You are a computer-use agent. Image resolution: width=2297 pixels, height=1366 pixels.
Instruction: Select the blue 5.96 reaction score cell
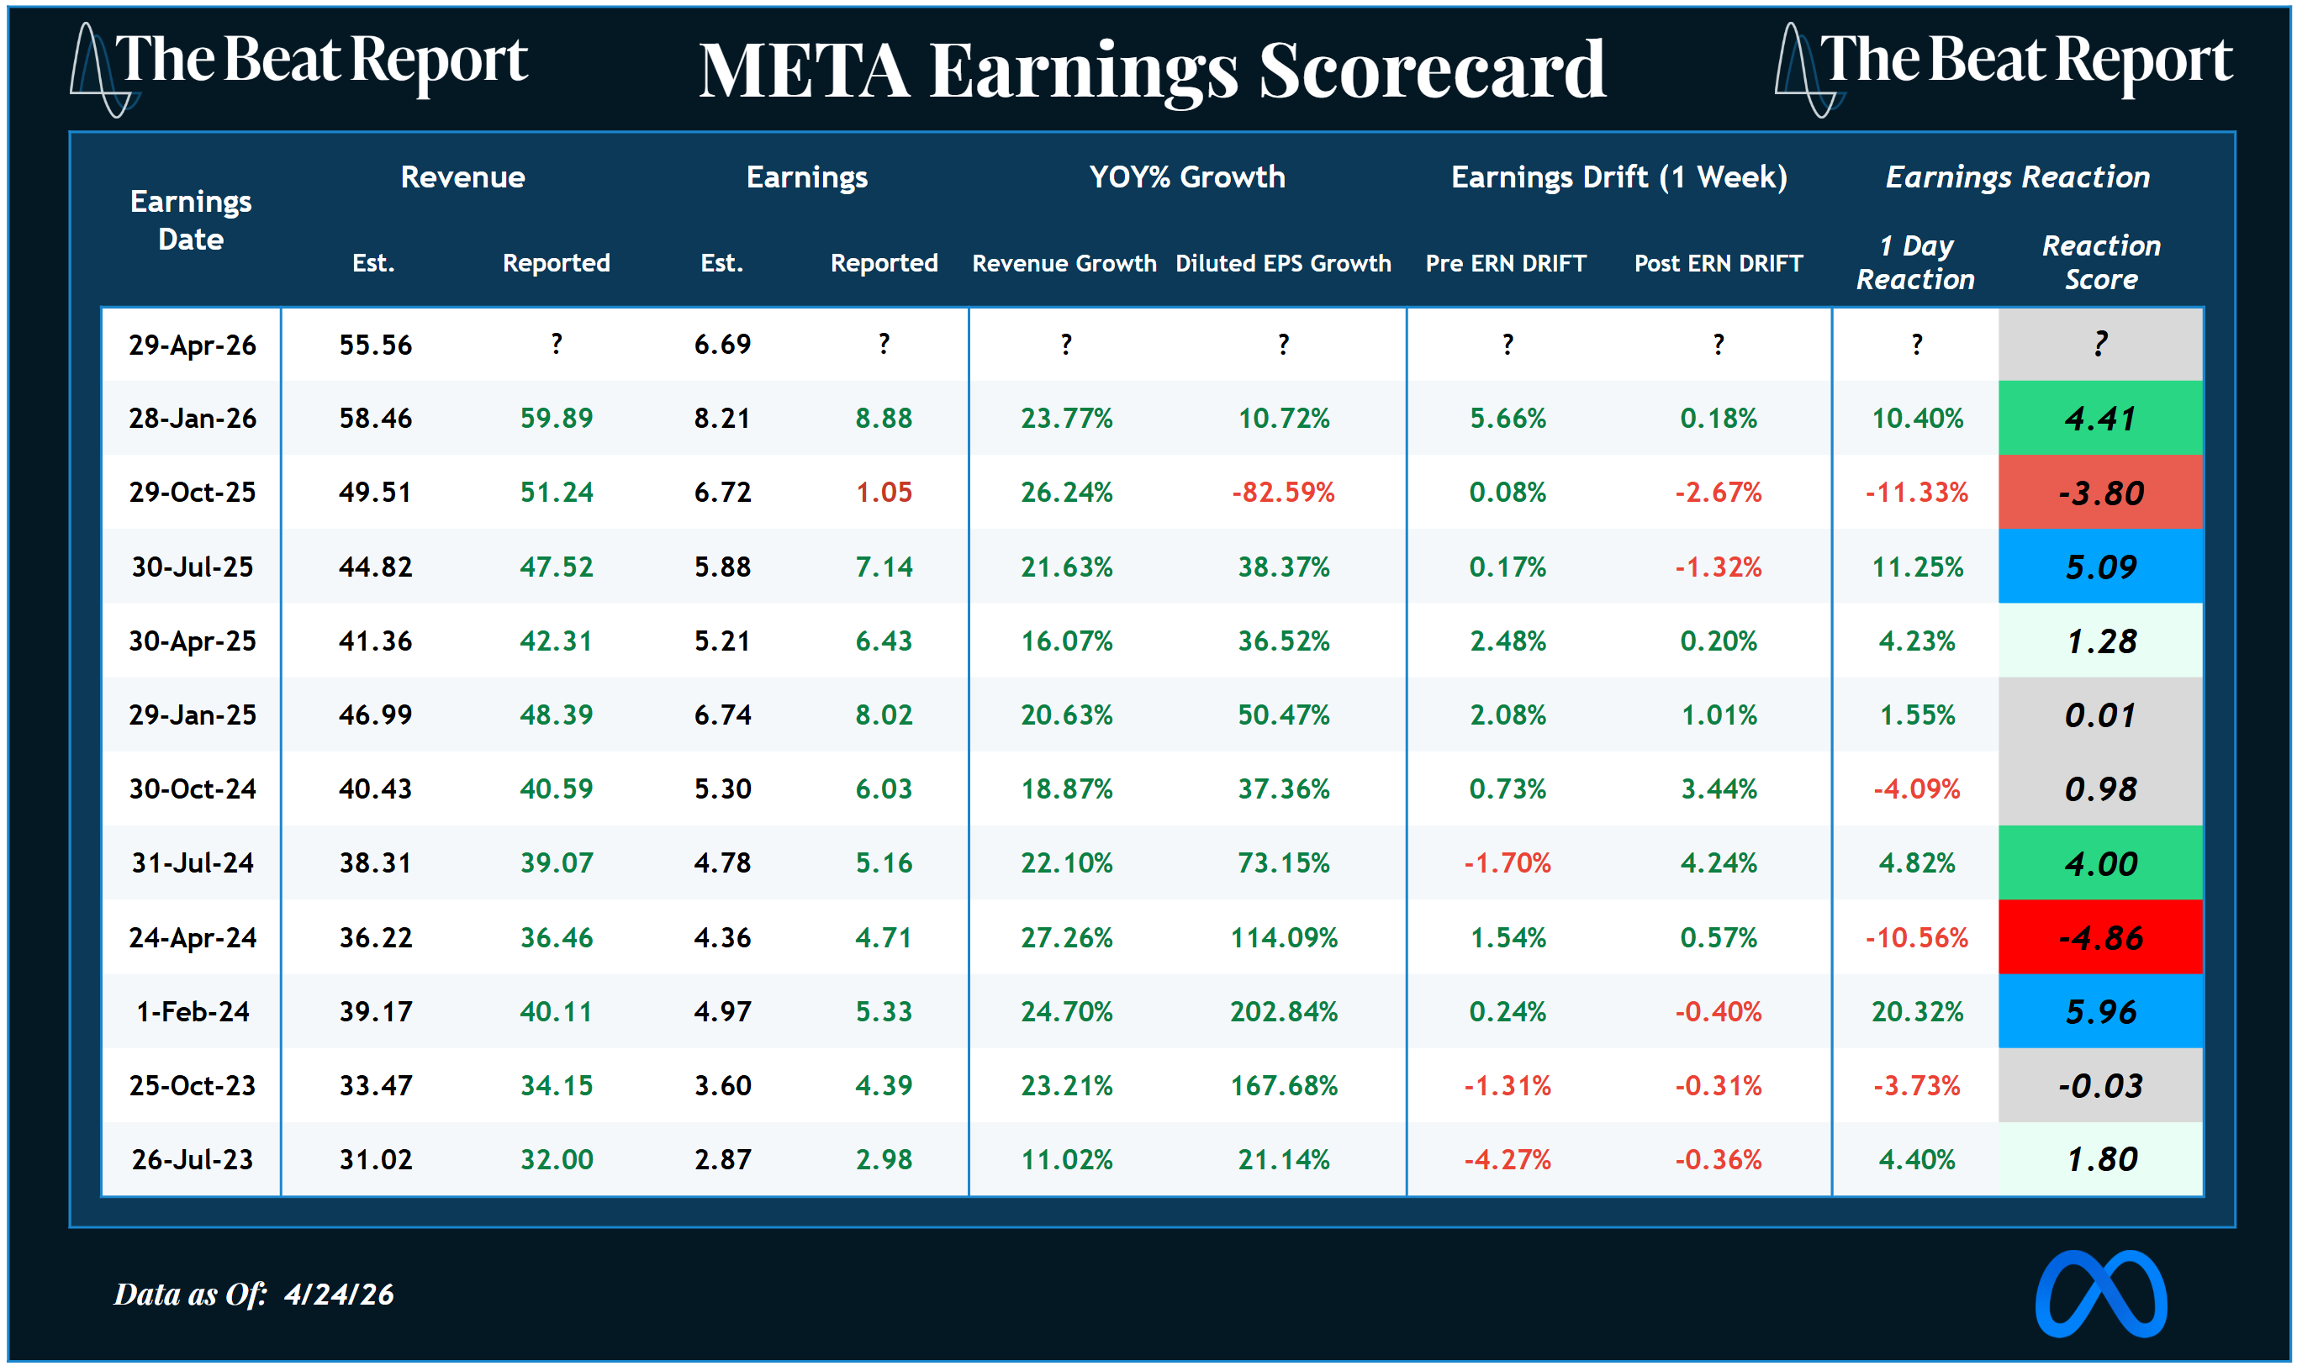point(2100,1011)
